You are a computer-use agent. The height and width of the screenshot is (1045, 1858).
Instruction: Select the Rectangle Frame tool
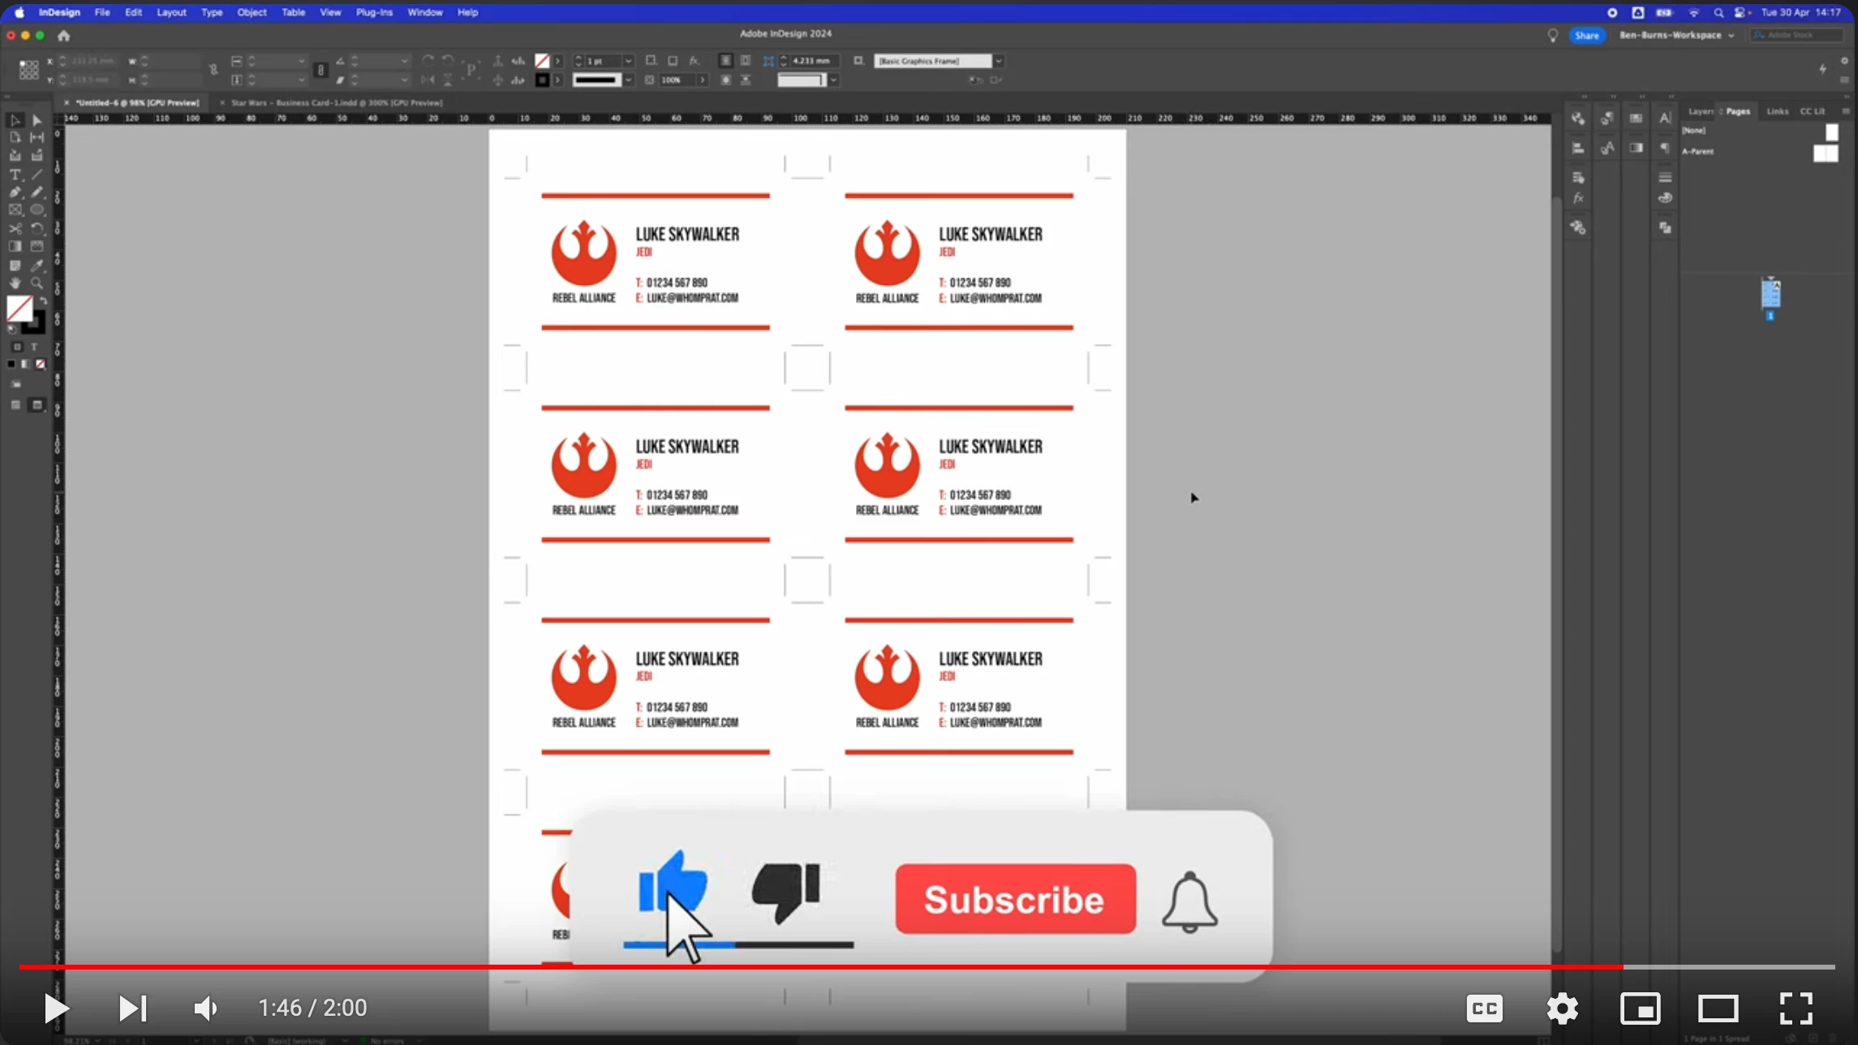(x=15, y=210)
